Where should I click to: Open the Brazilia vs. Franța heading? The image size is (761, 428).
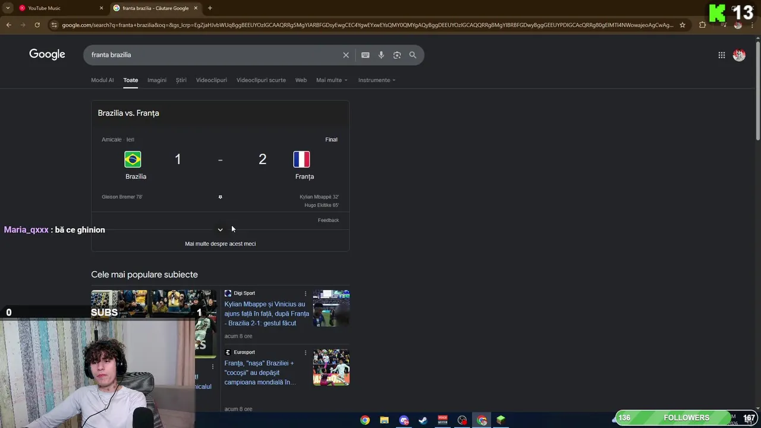click(x=128, y=113)
